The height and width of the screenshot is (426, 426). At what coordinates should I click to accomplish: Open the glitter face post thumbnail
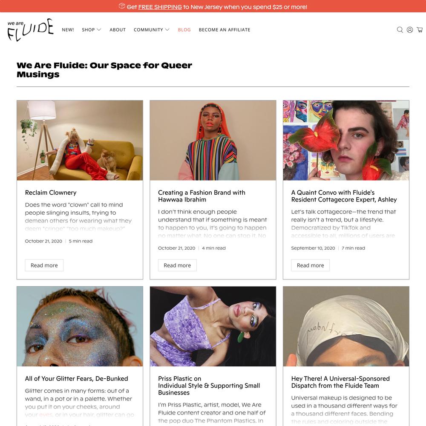tap(80, 326)
